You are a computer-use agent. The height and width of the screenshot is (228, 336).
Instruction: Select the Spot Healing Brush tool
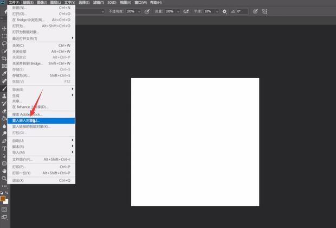[x=4, y=81]
